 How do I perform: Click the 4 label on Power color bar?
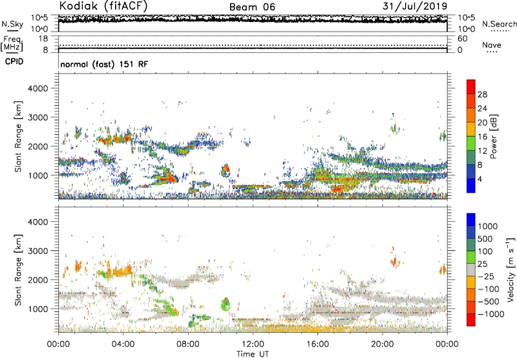(x=480, y=180)
